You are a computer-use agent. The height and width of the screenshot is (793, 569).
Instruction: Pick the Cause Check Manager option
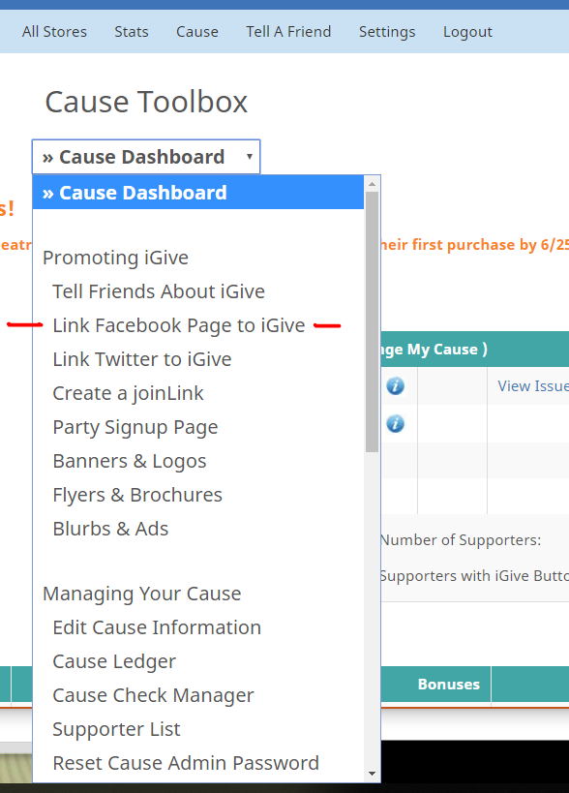coord(153,695)
